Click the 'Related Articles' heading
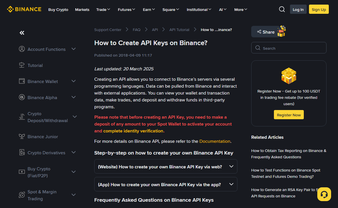This screenshot has height=208, width=338. click(267, 137)
